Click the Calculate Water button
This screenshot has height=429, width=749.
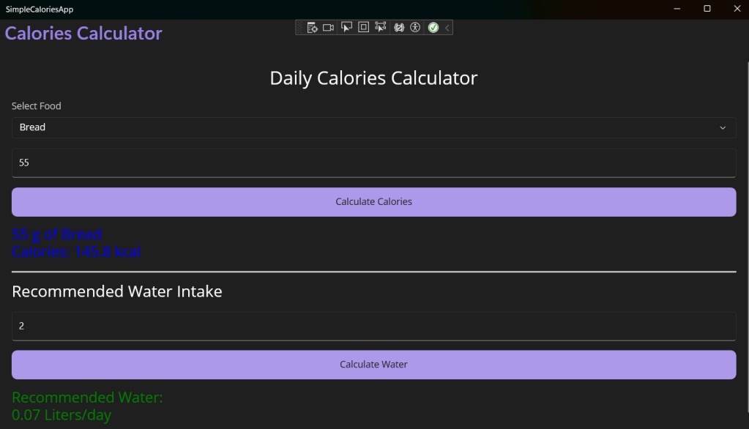point(373,365)
